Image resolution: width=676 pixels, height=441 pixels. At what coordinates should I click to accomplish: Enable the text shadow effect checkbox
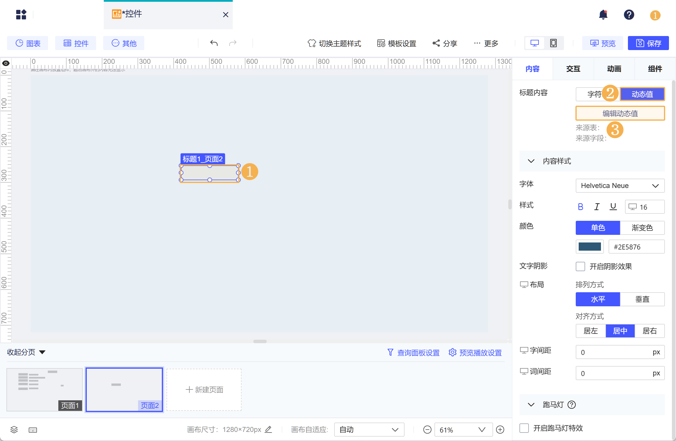pos(580,266)
